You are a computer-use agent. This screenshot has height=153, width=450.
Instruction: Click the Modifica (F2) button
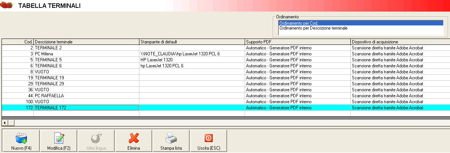pyautogui.click(x=58, y=141)
